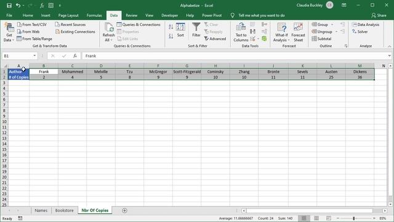Click Tell me what you want to do
Image resolution: width=394 pixels, height=222 pixels.
261,15
